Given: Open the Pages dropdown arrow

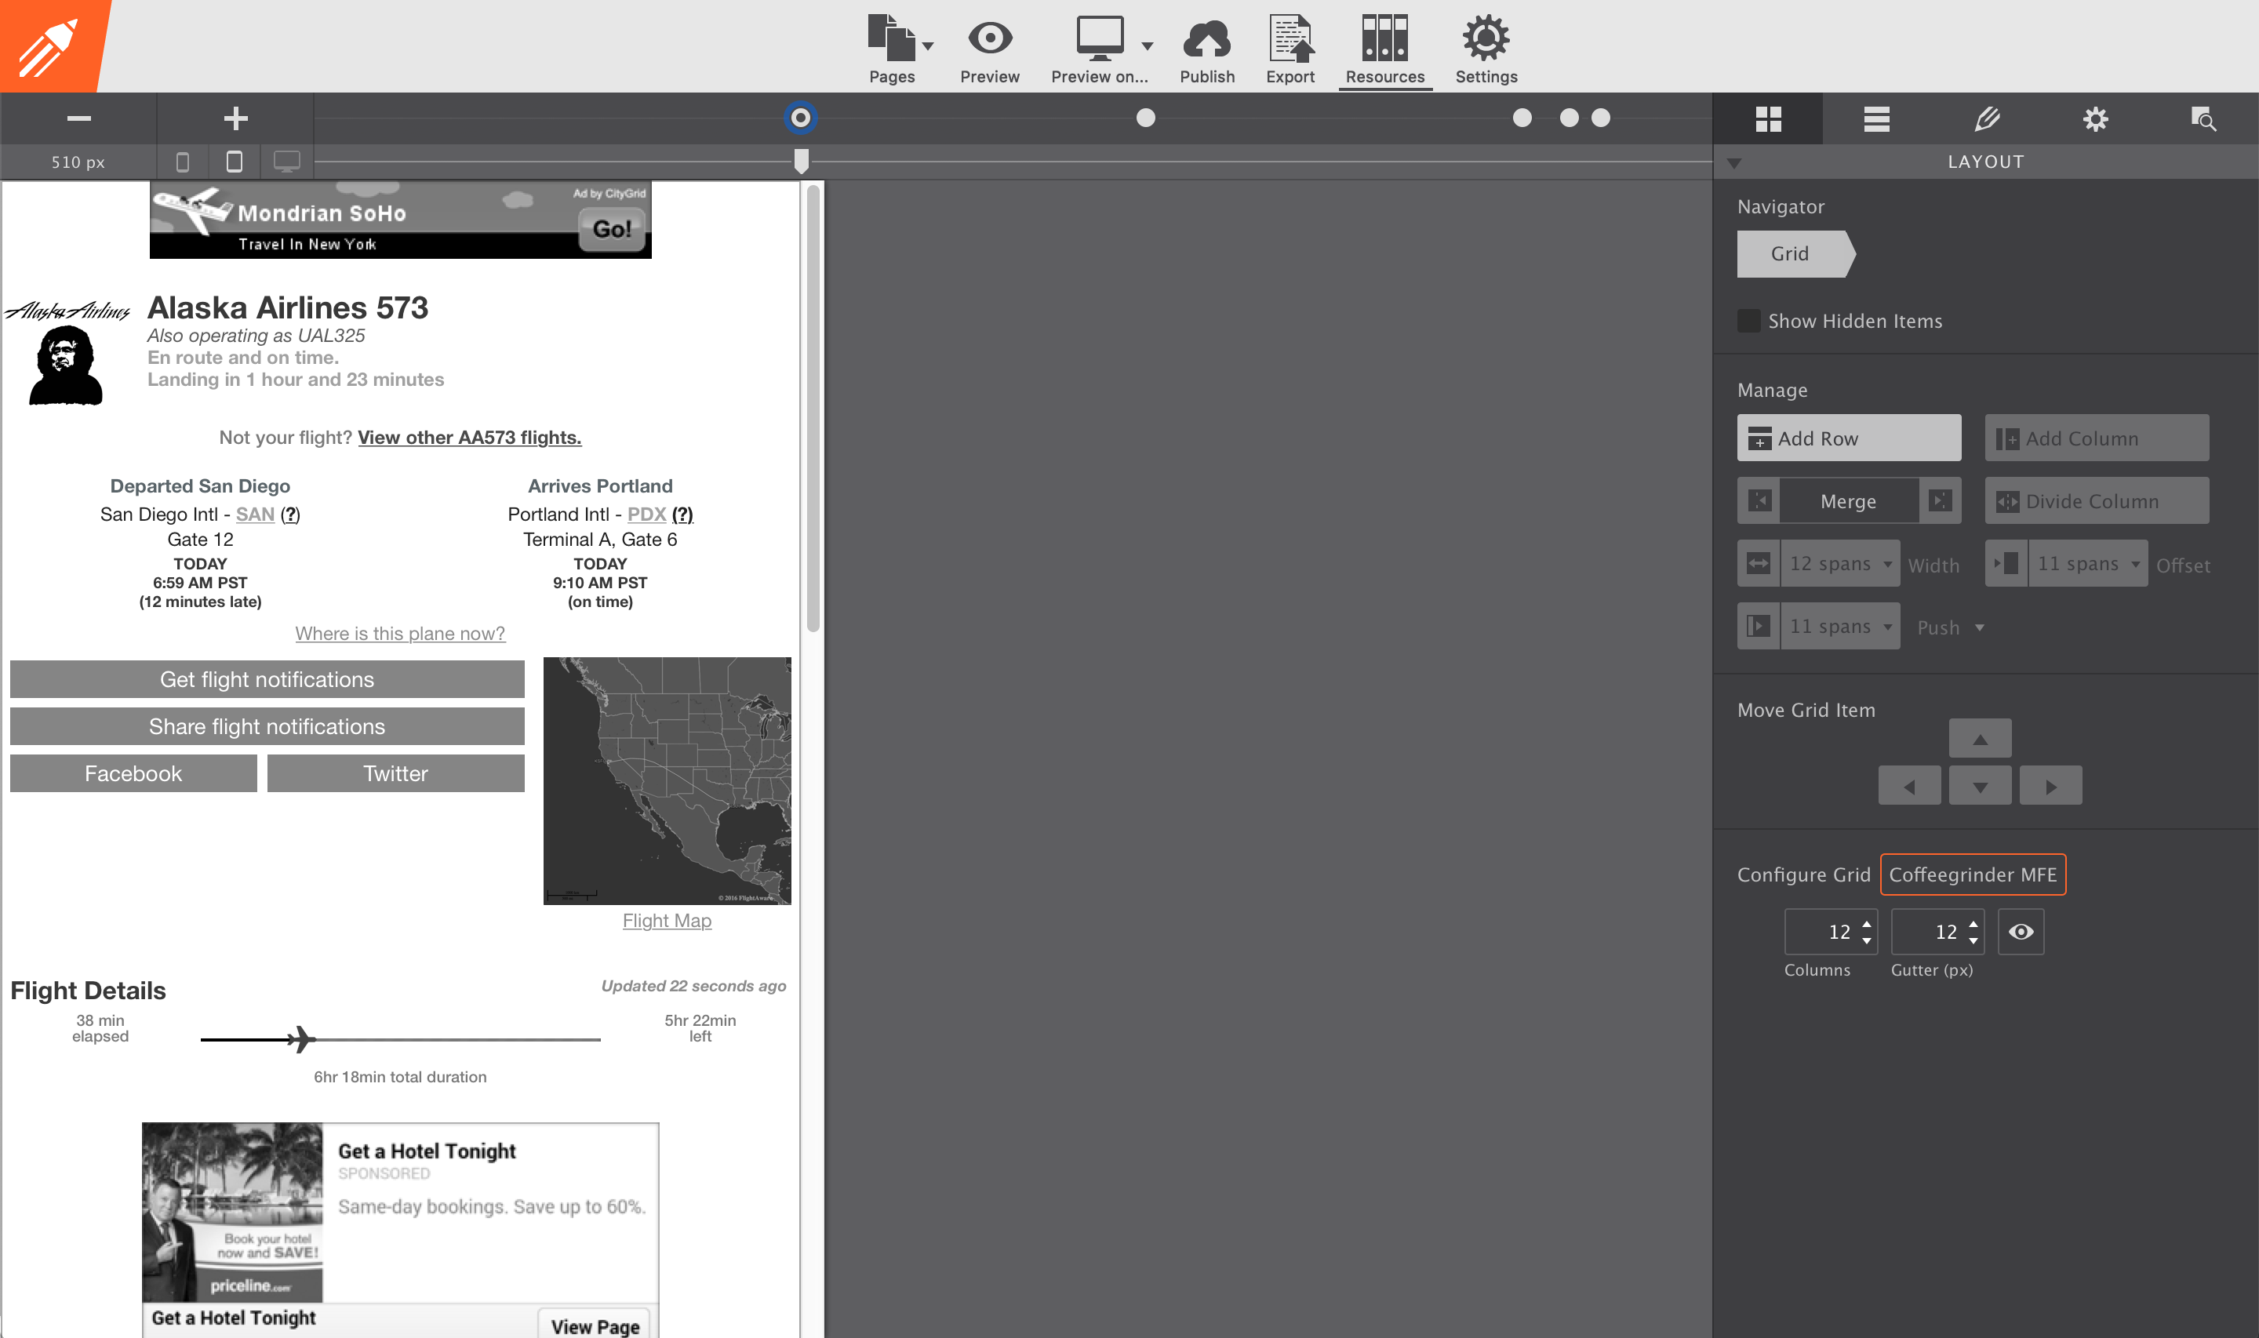Looking at the screenshot, I should pyautogui.click(x=929, y=45).
